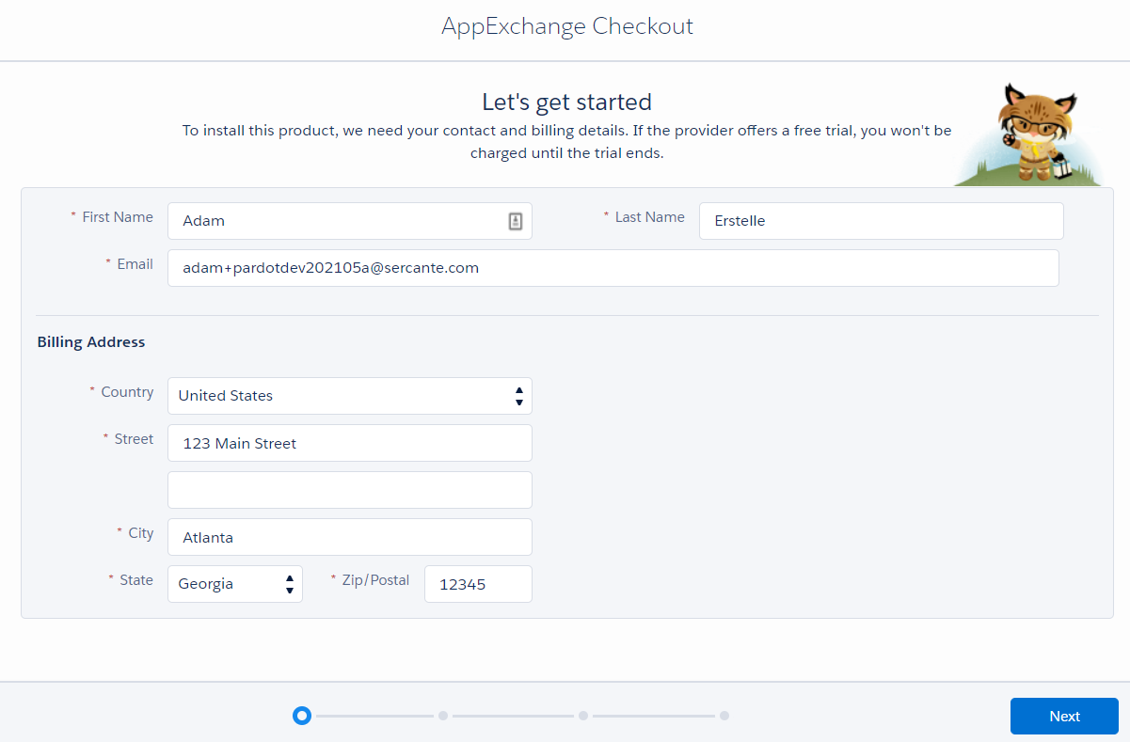Click the Astro bobcat mascot image

[1027, 134]
